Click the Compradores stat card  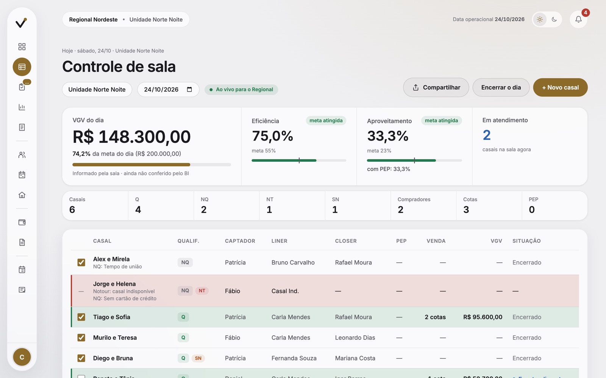pos(423,205)
